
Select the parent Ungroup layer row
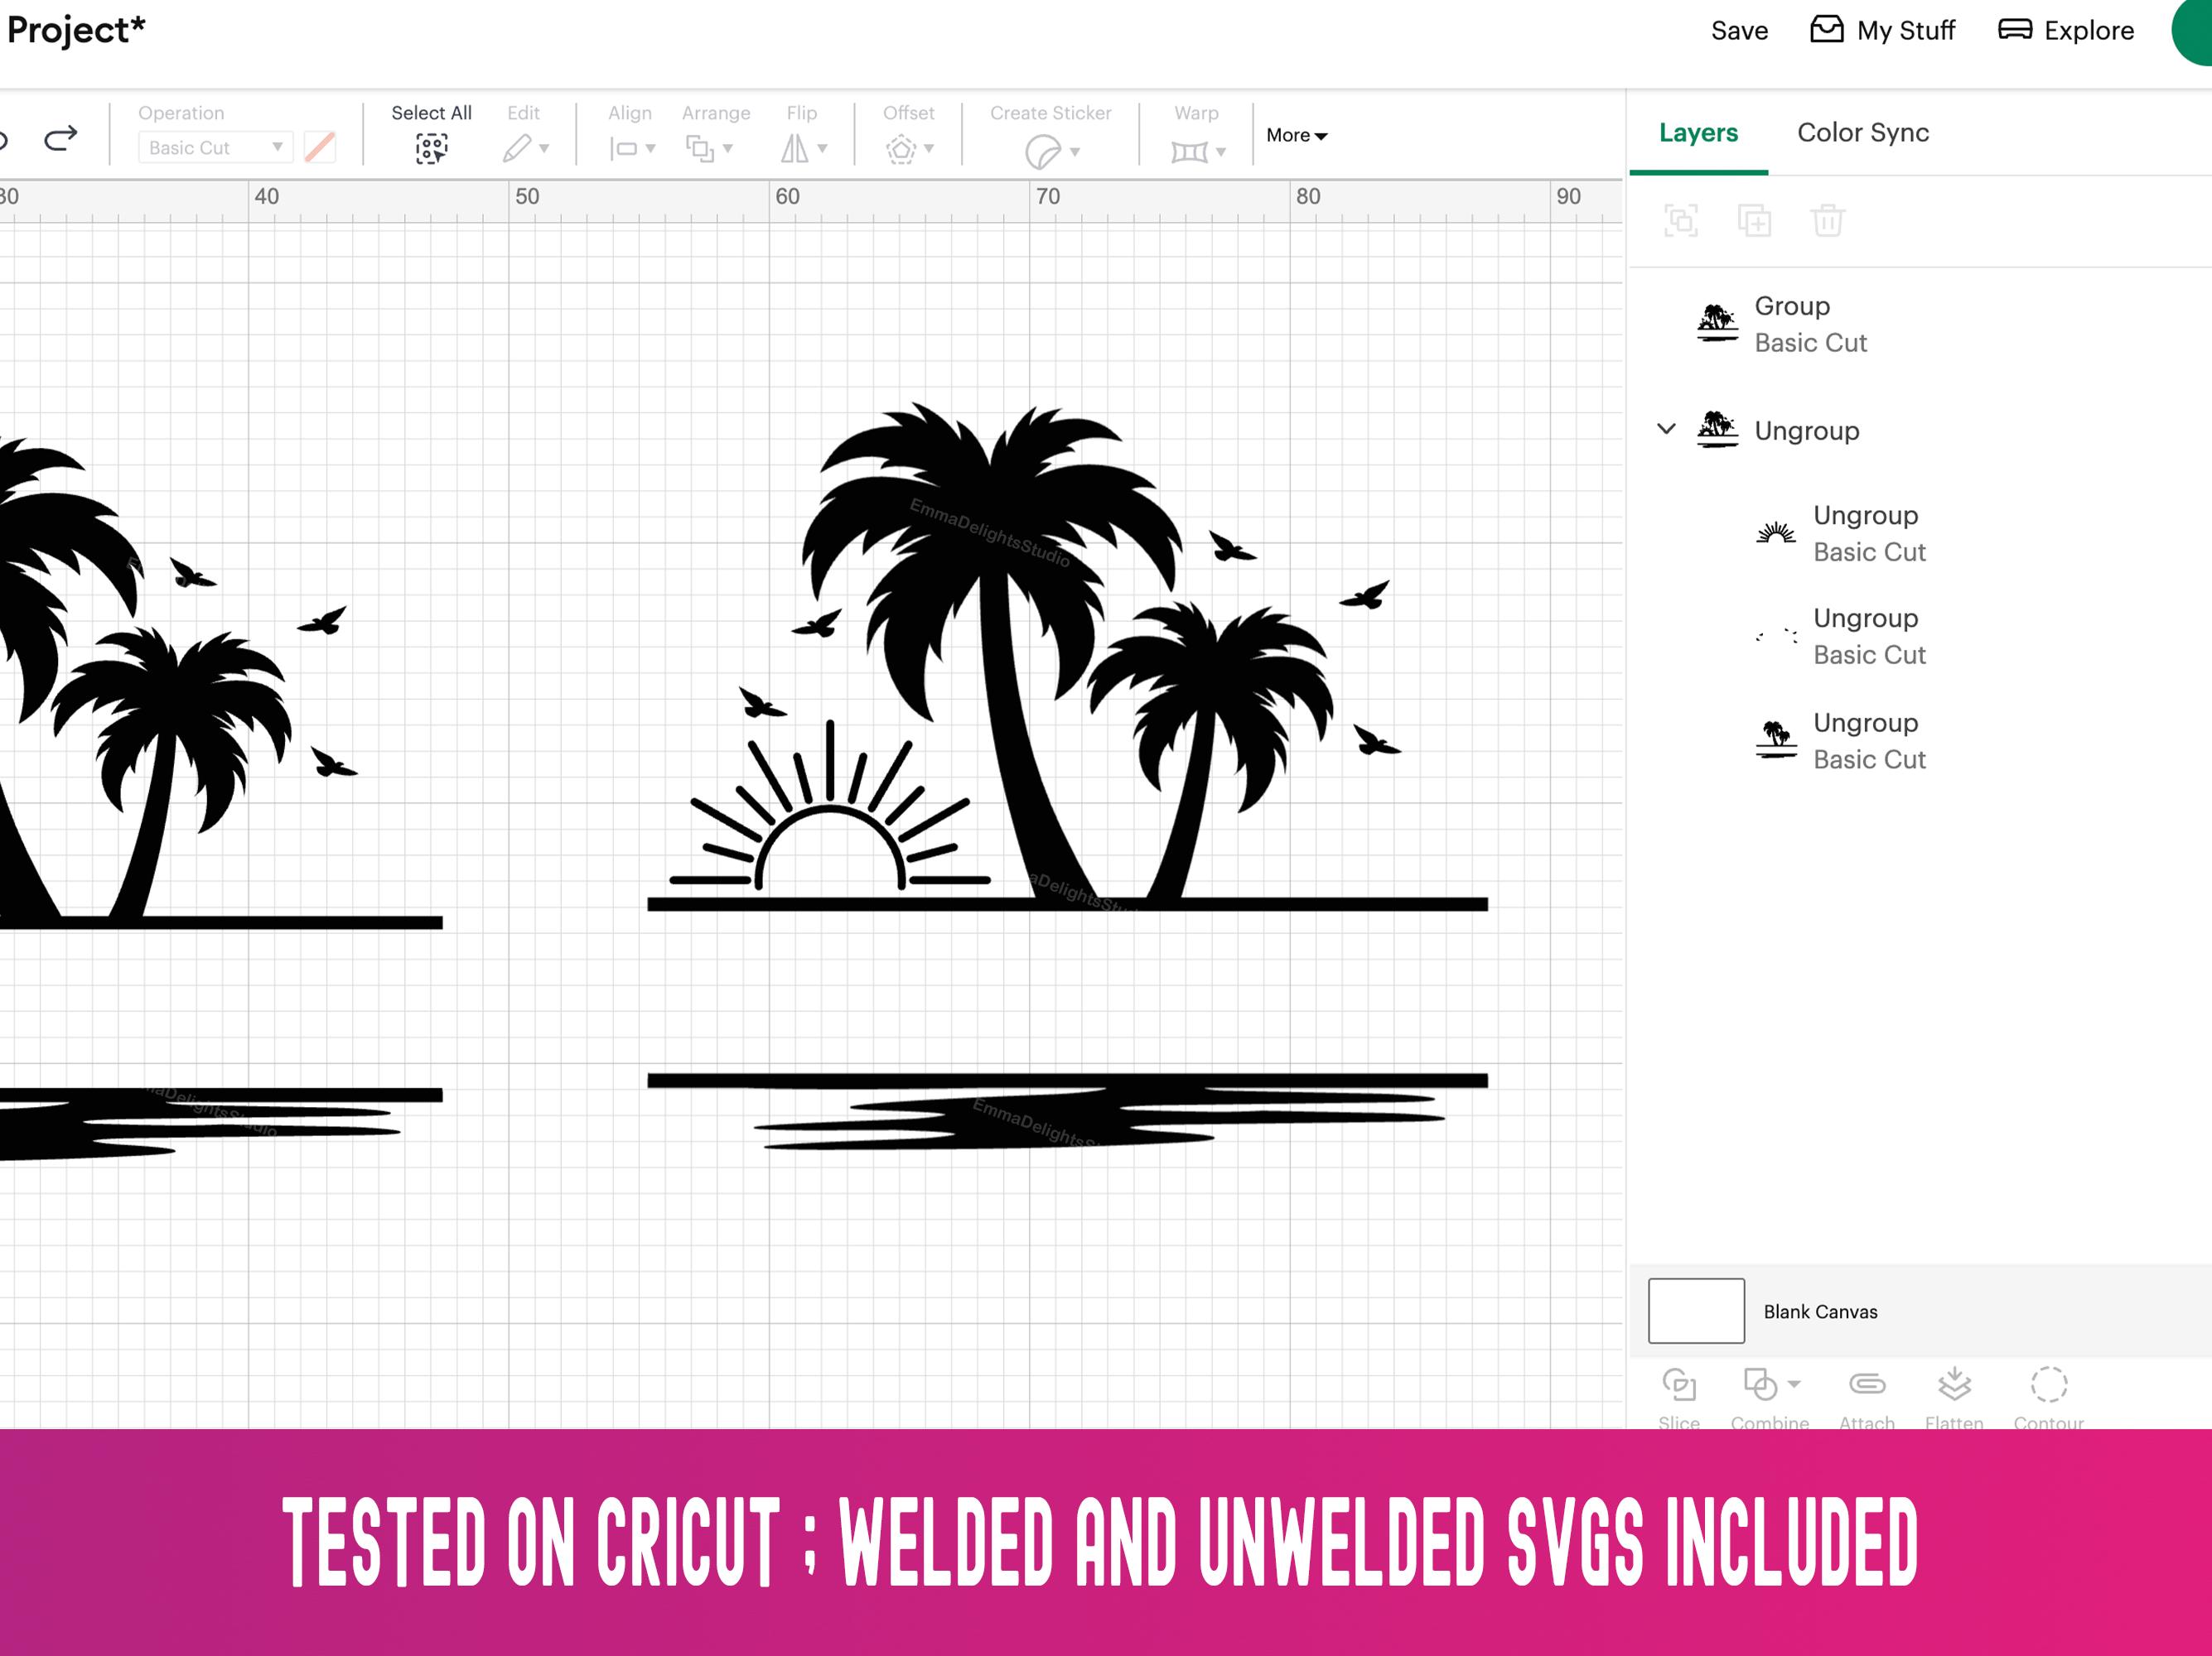1920,430
